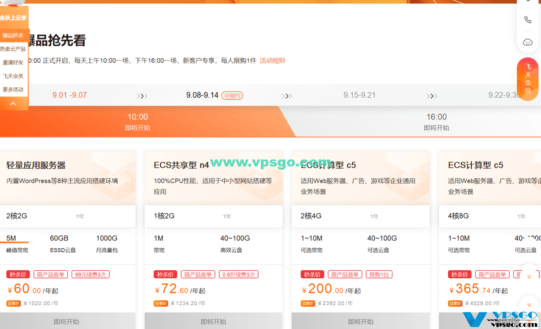Click 即将开始 button under ECS共享型 n4
The image size is (541, 329).
click(x=213, y=321)
